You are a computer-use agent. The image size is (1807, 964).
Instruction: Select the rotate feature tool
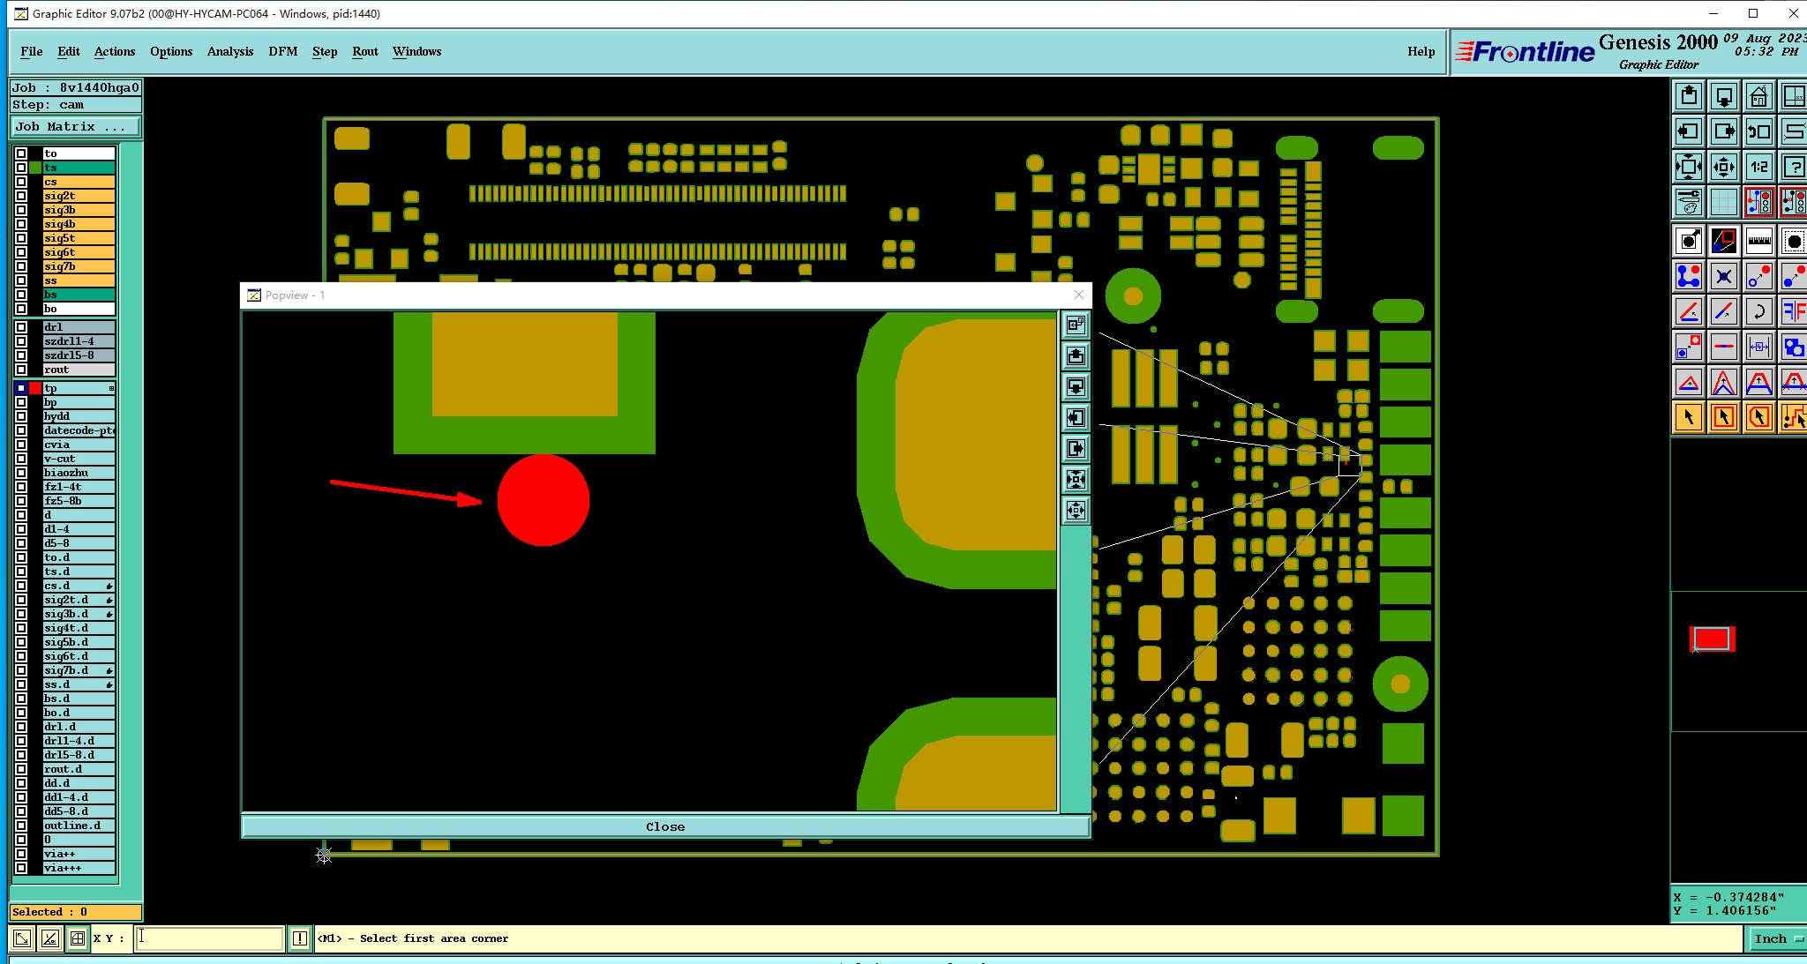click(1758, 310)
